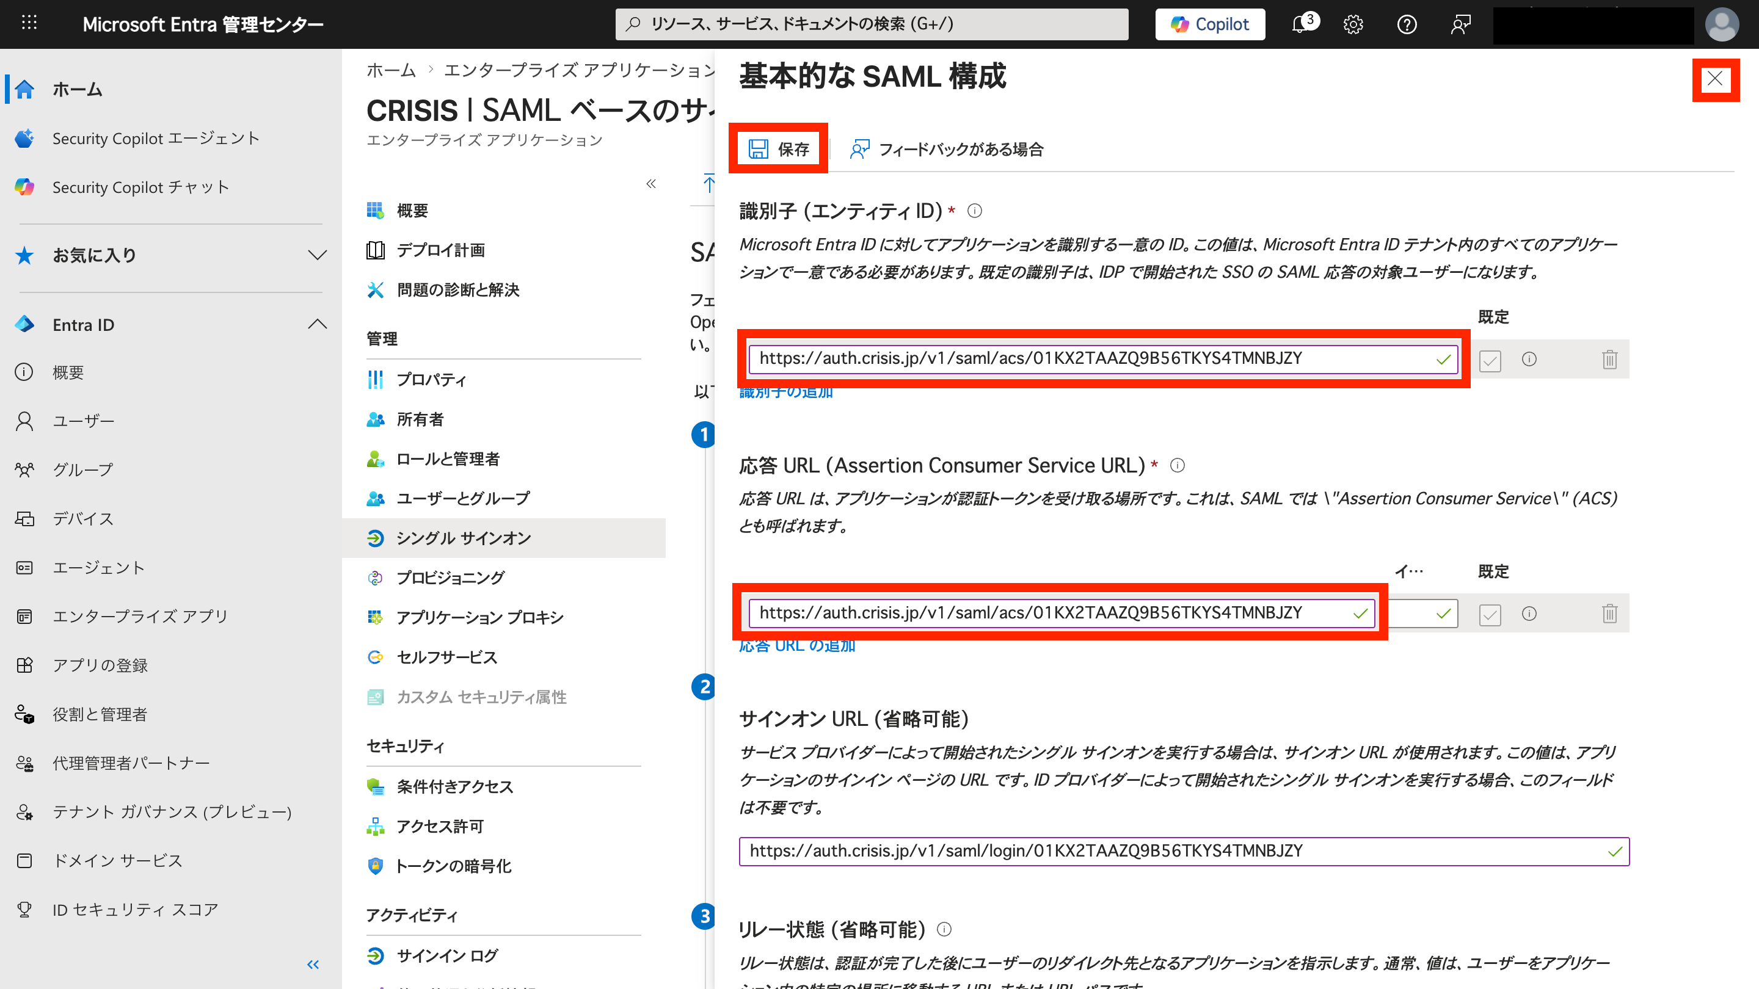Click the ID セキュリティ スコア trophy icon

tap(24, 909)
